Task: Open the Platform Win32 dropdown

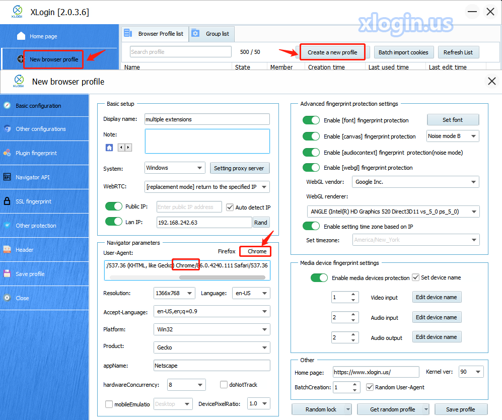Action: (x=211, y=329)
